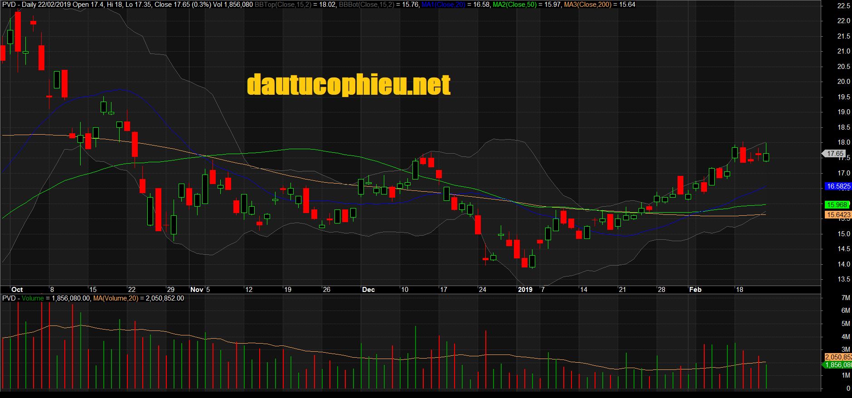Click the Oct marker on date axis
The width and height of the screenshot is (852, 398).
pyautogui.click(x=17, y=290)
